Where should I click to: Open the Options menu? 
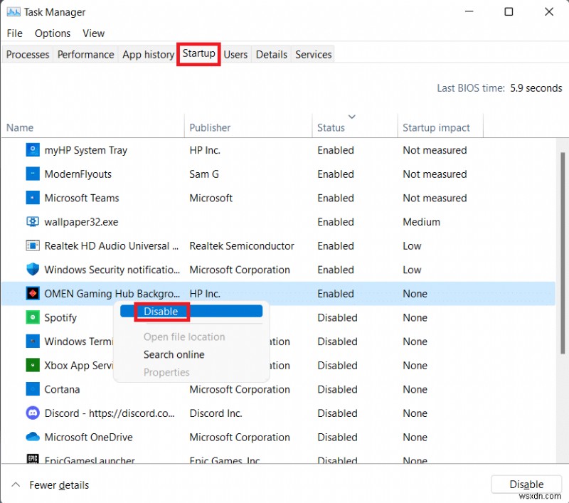coord(52,33)
